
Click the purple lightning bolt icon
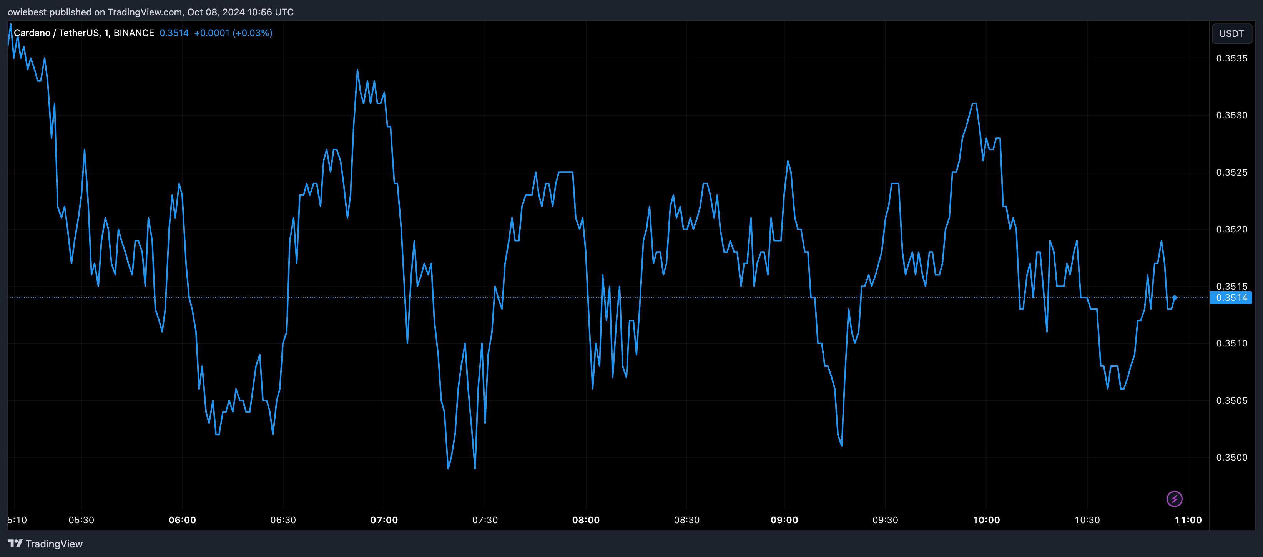[1174, 499]
